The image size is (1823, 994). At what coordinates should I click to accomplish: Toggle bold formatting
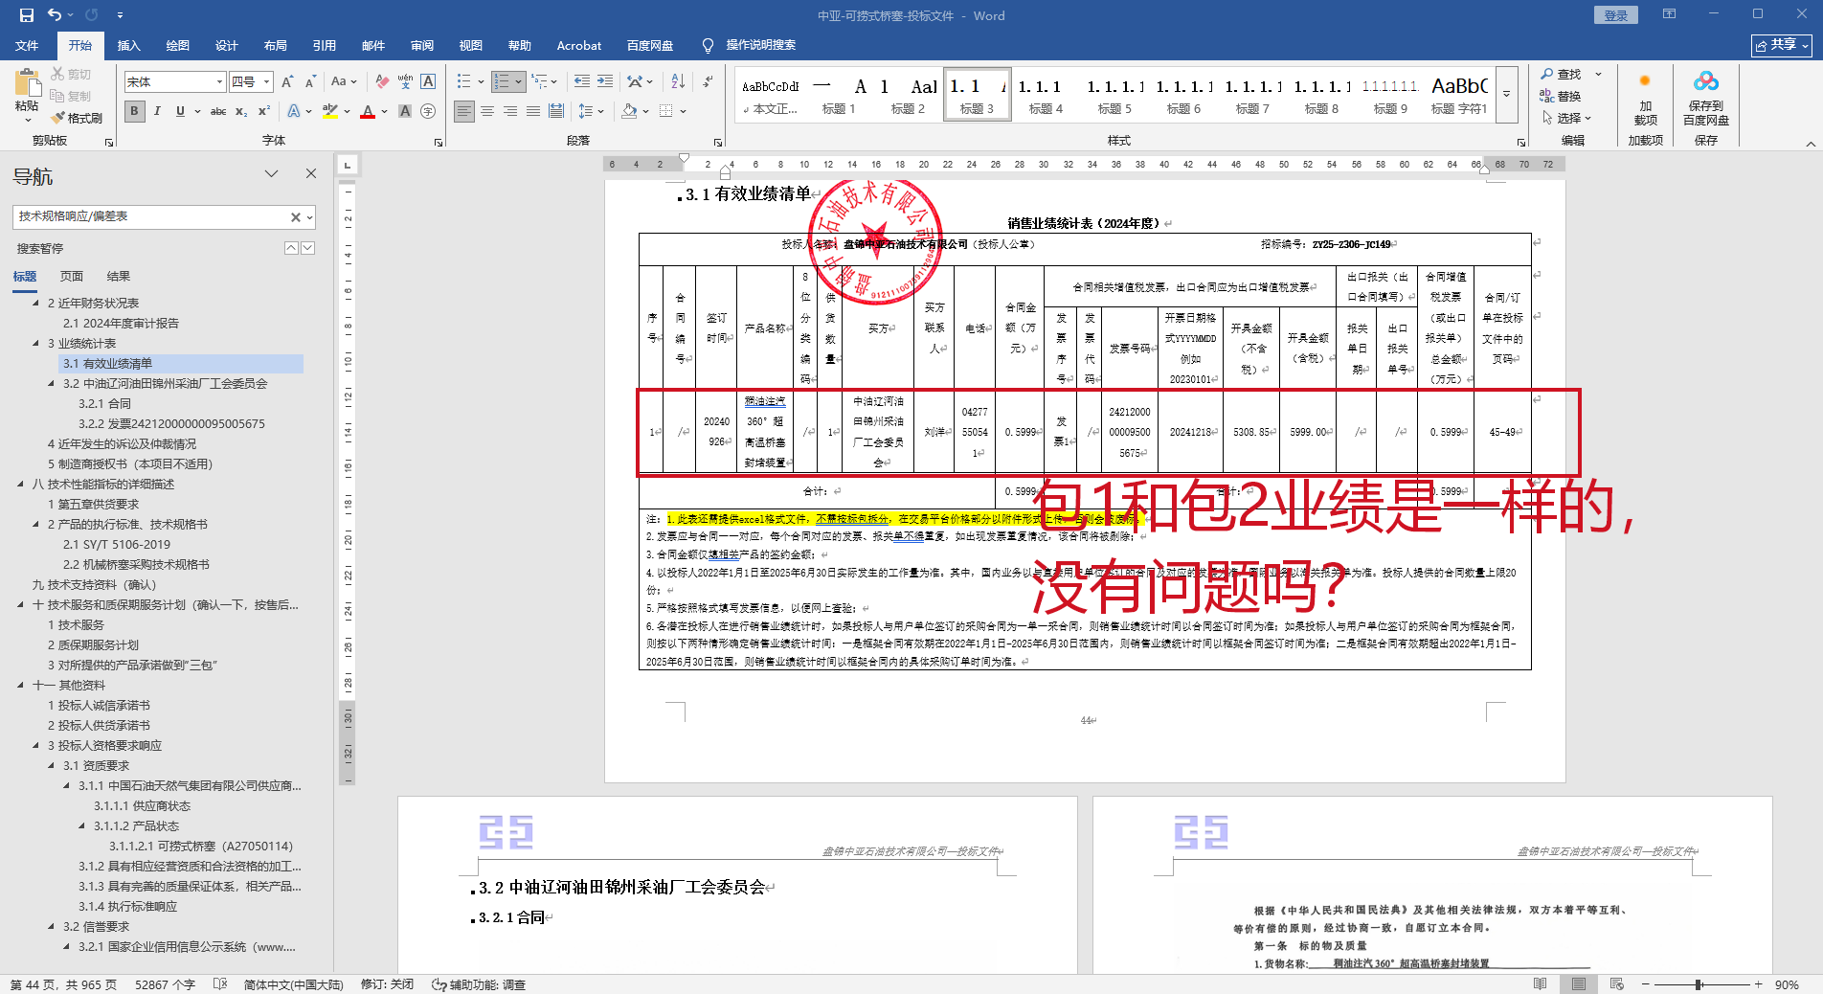(x=134, y=111)
